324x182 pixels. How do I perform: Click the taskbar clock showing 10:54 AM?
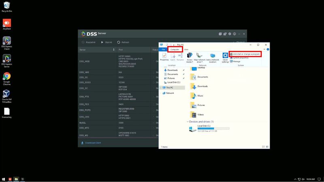[310, 179]
